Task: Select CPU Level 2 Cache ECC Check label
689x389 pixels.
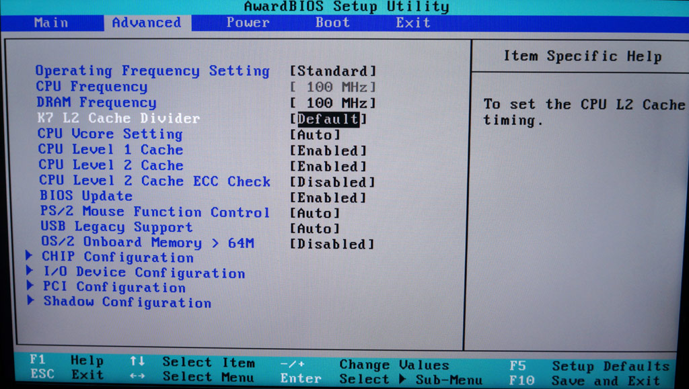Action: click(155, 181)
